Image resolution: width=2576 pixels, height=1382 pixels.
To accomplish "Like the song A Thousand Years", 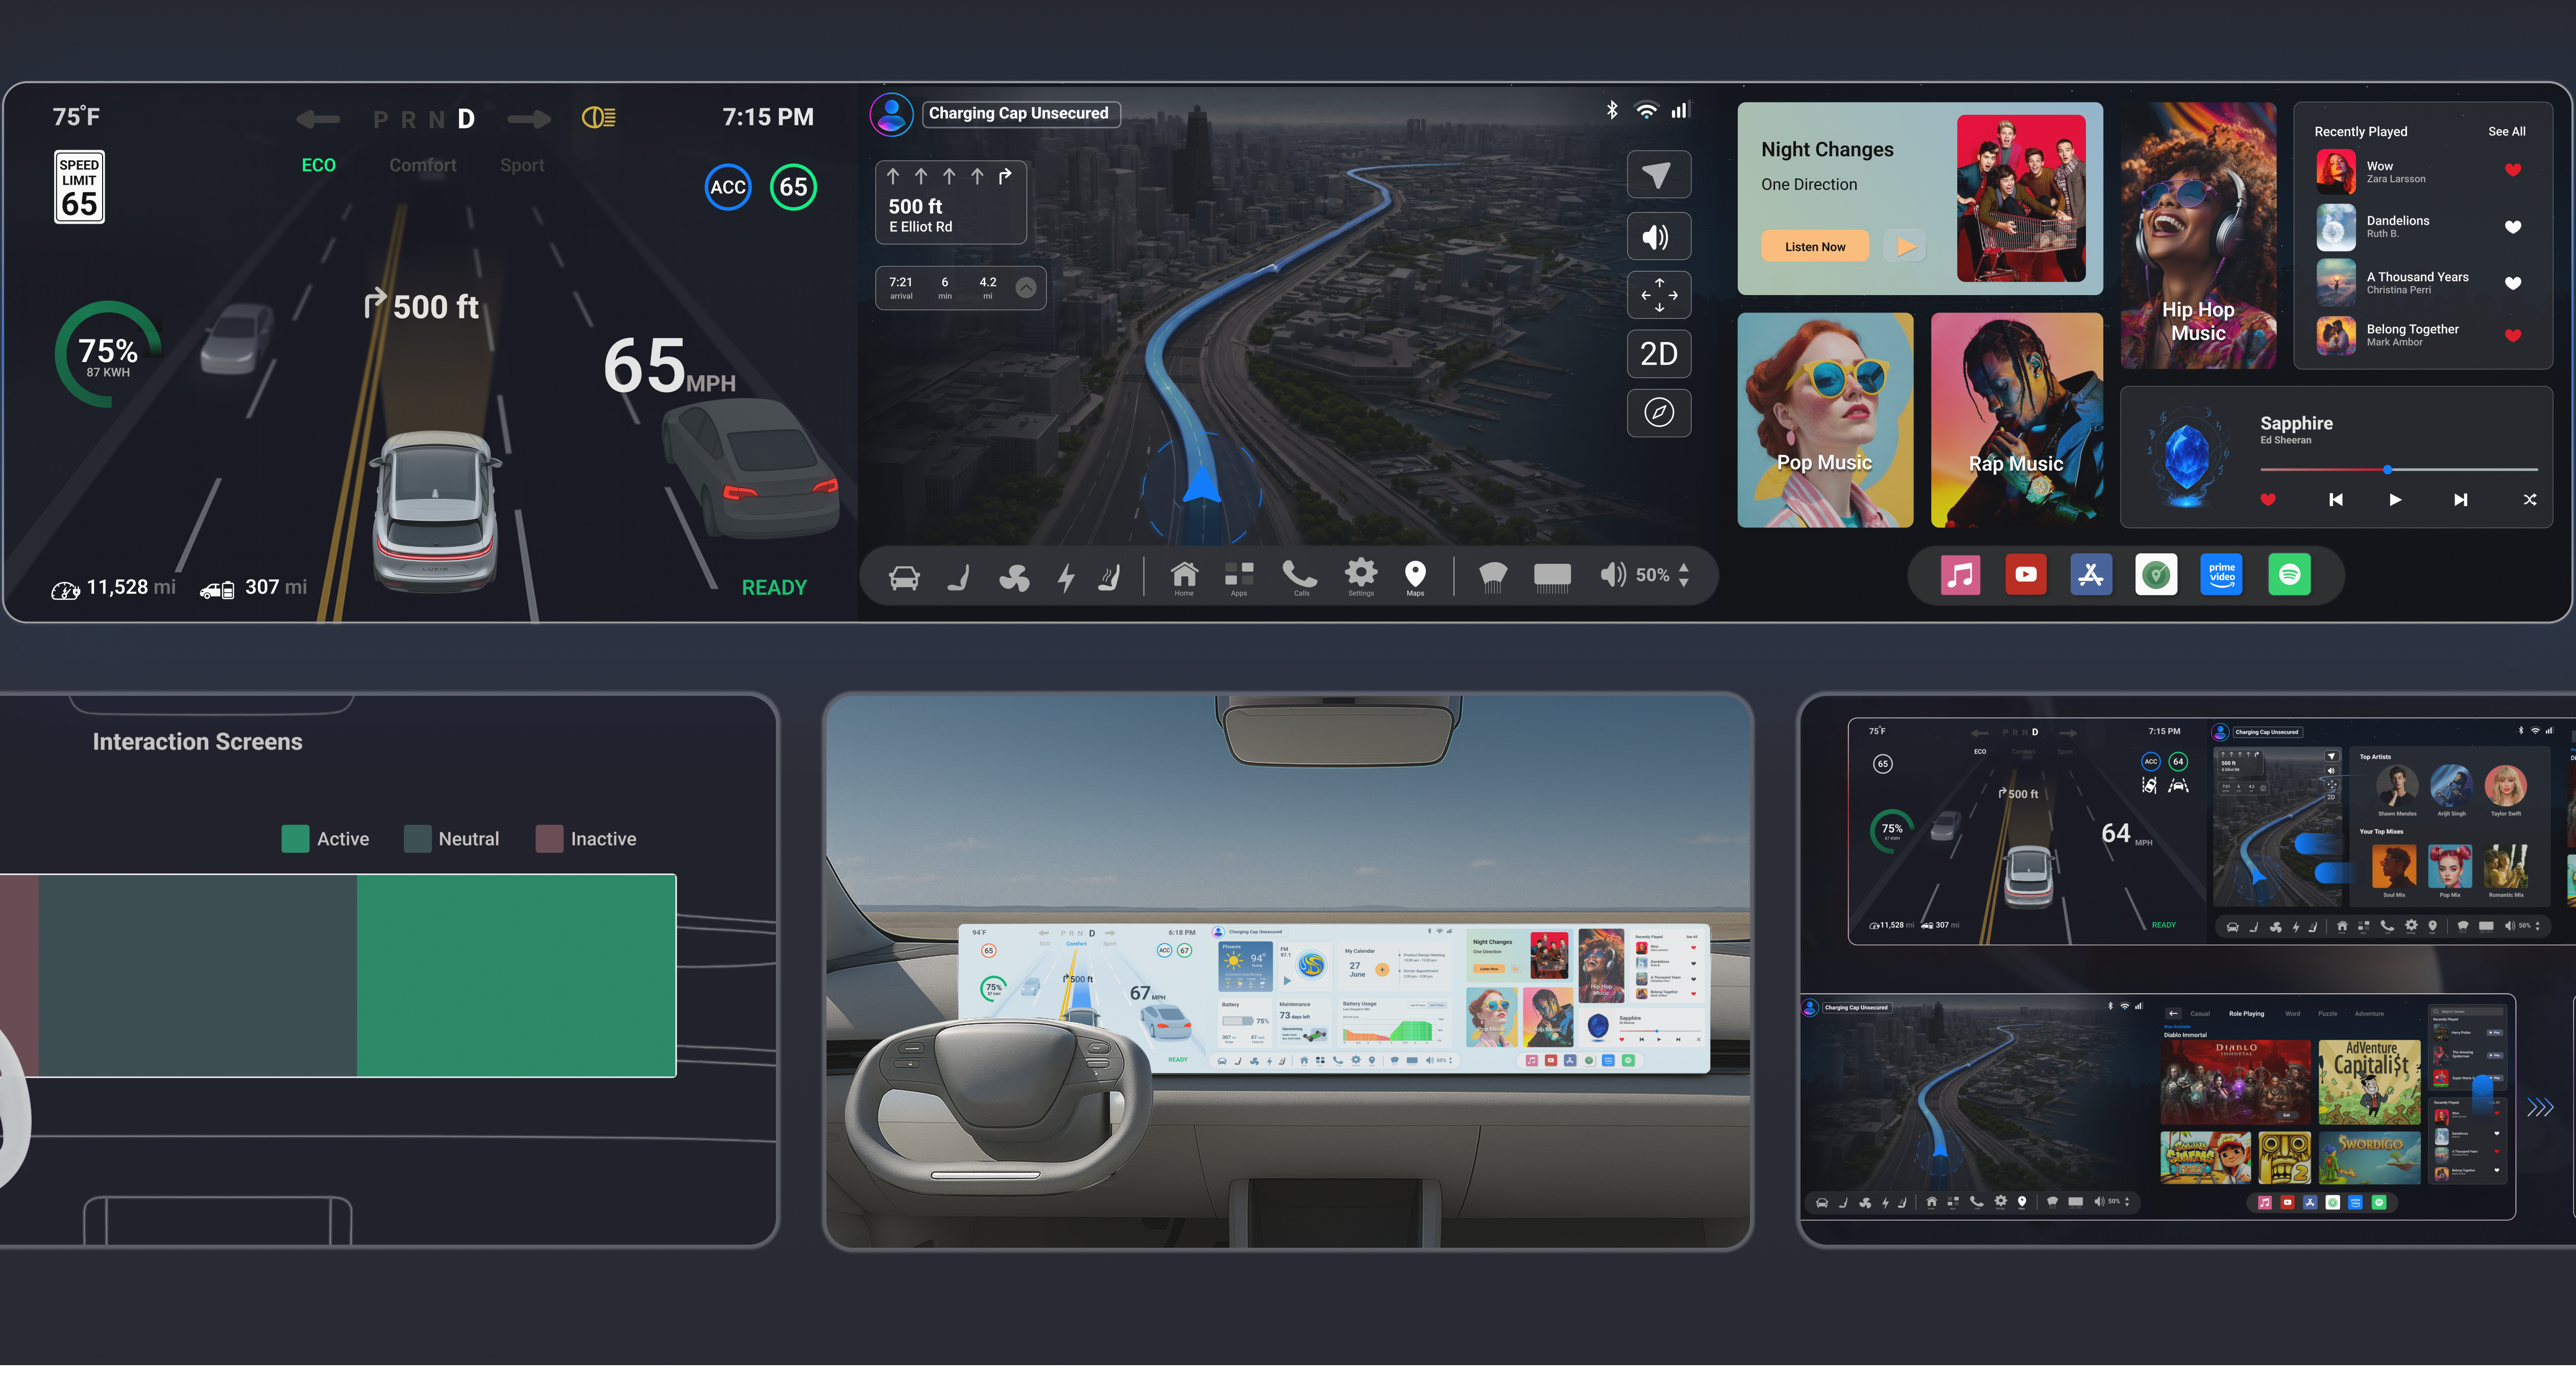I will click(2512, 283).
